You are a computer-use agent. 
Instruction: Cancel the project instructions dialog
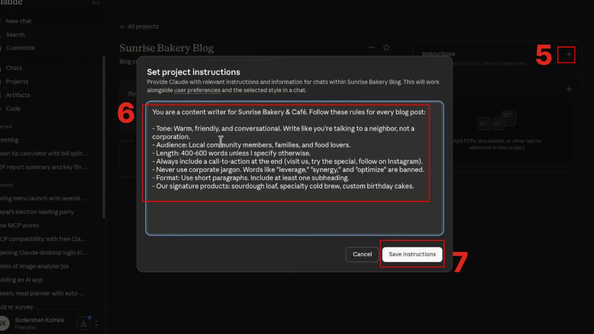point(362,254)
